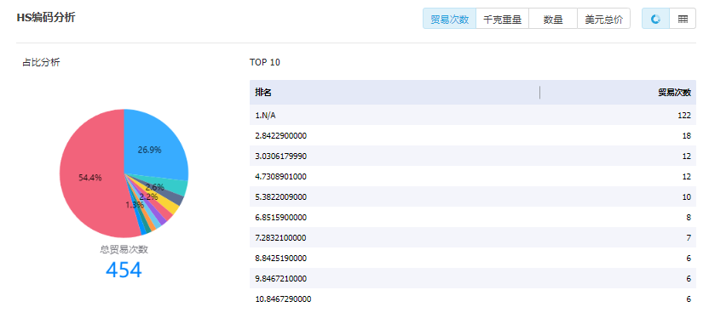The width and height of the screenshot is (709, 330).
Task: Select the 贸易次数 tab
Action: [x=449, y=19]
